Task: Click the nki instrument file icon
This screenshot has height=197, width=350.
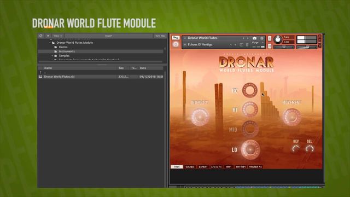Action: [40, 77]
